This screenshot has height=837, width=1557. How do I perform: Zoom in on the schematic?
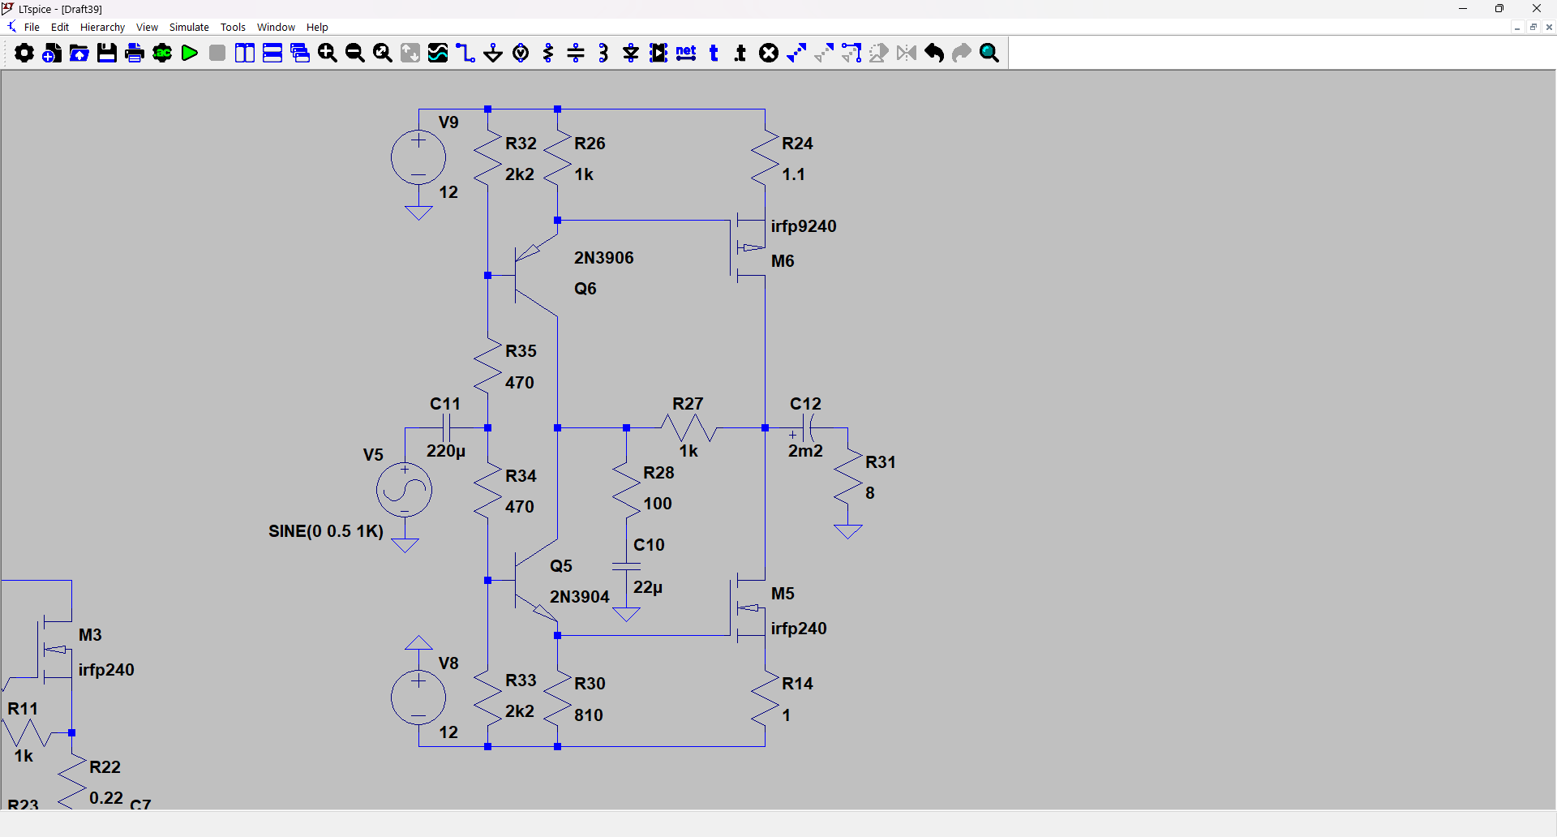328,54
